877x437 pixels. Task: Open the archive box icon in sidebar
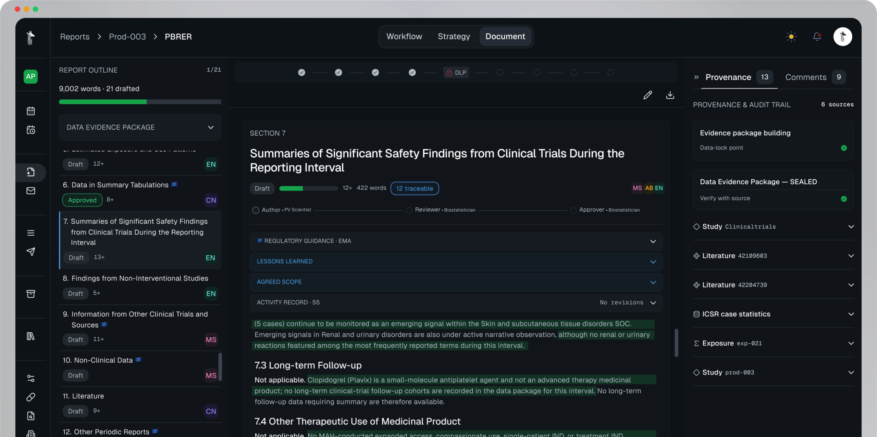coord(31,294)
